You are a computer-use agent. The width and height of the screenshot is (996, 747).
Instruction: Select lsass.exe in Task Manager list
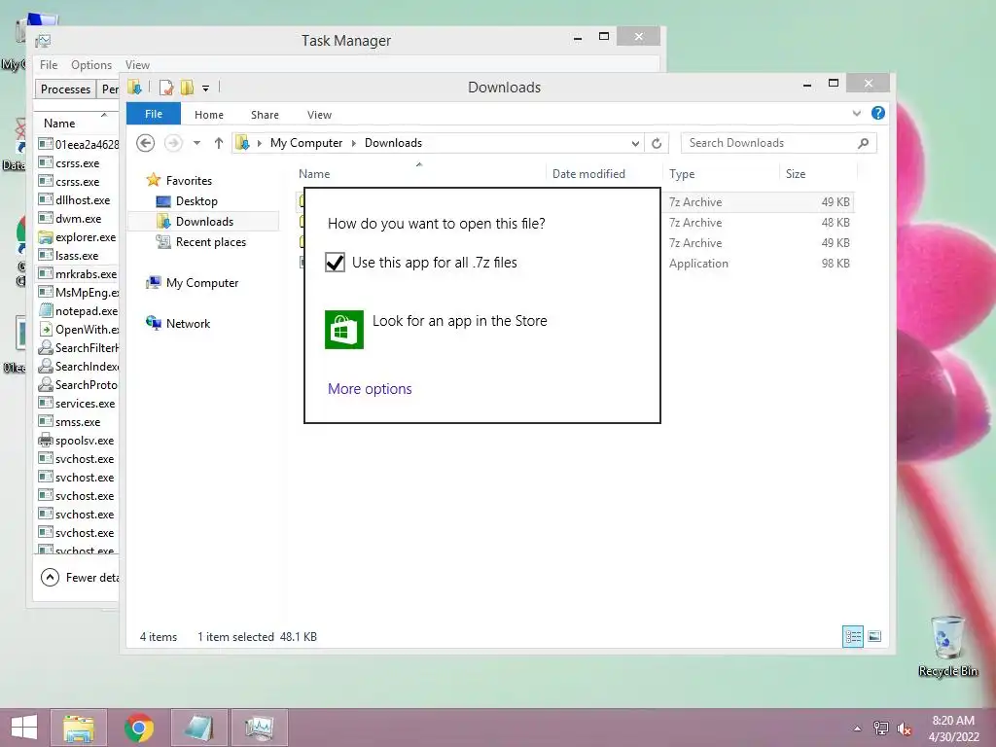[x=78, y=256]
